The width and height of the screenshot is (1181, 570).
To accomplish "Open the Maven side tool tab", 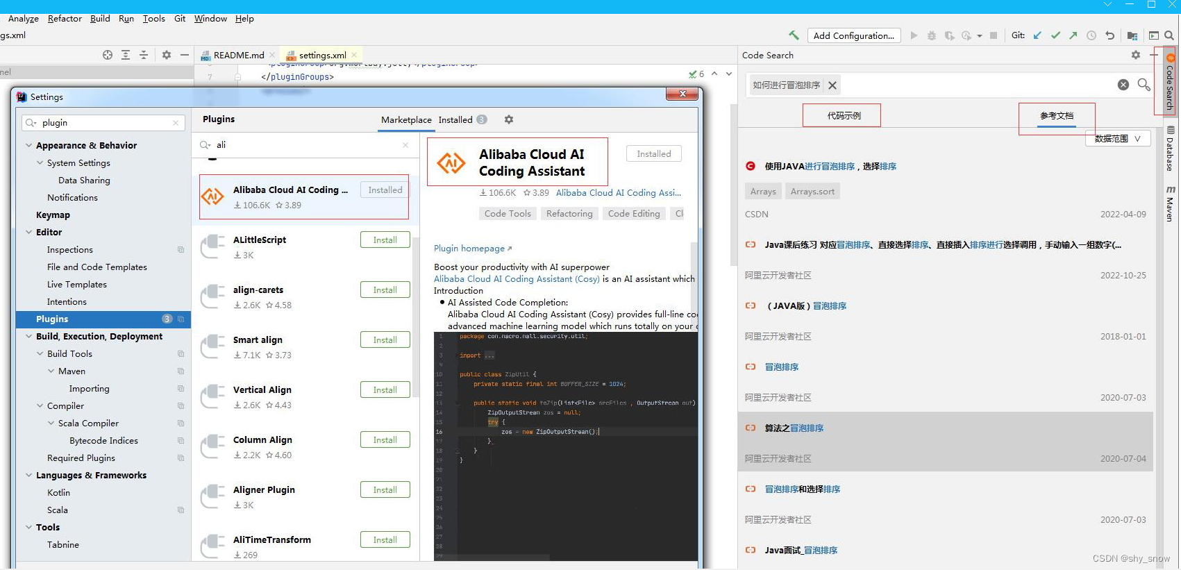I will tap(1171, 203).
